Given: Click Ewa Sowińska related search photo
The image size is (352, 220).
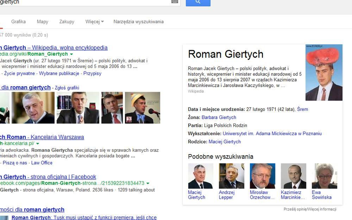Looking at the screenshot, I should click(325, 176).
